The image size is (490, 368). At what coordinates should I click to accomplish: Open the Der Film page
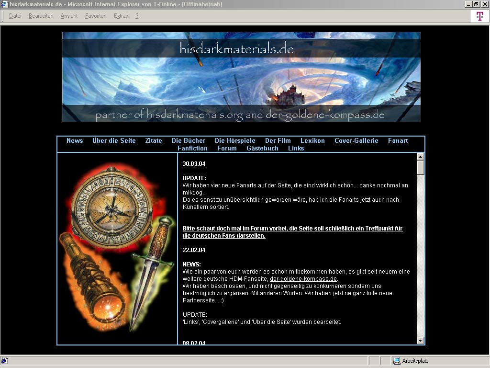(278, 140)
